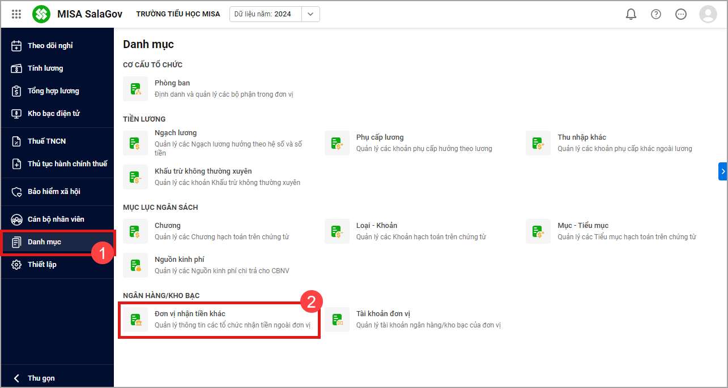Click description 'Quản lý các Chương hạch toán trên chứng từ'

pos(222,237)
